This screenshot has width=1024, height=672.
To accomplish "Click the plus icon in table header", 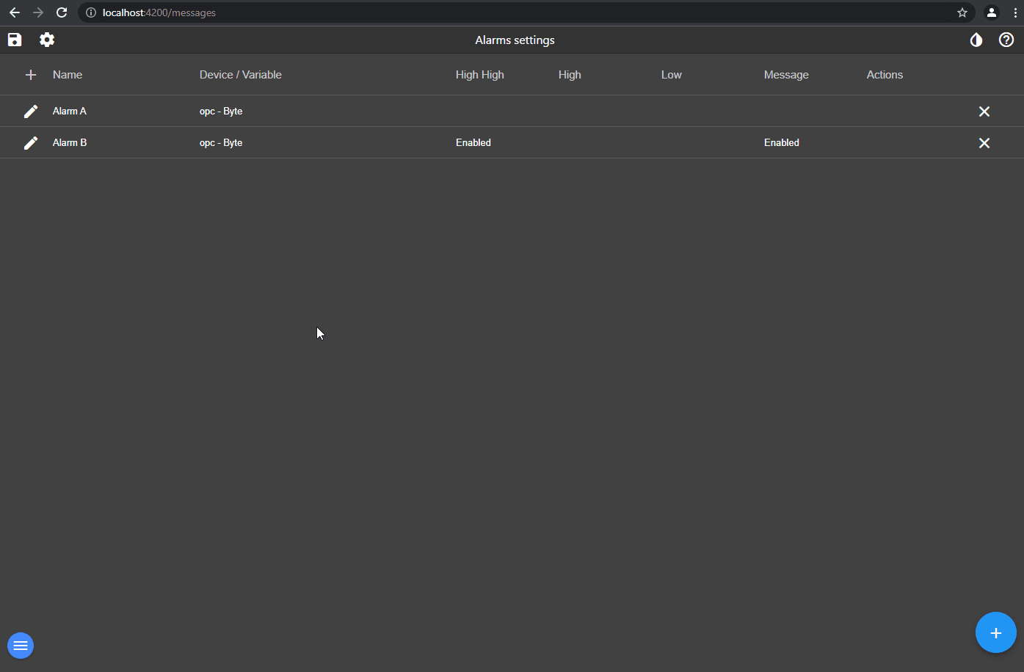I will (31, 75).
